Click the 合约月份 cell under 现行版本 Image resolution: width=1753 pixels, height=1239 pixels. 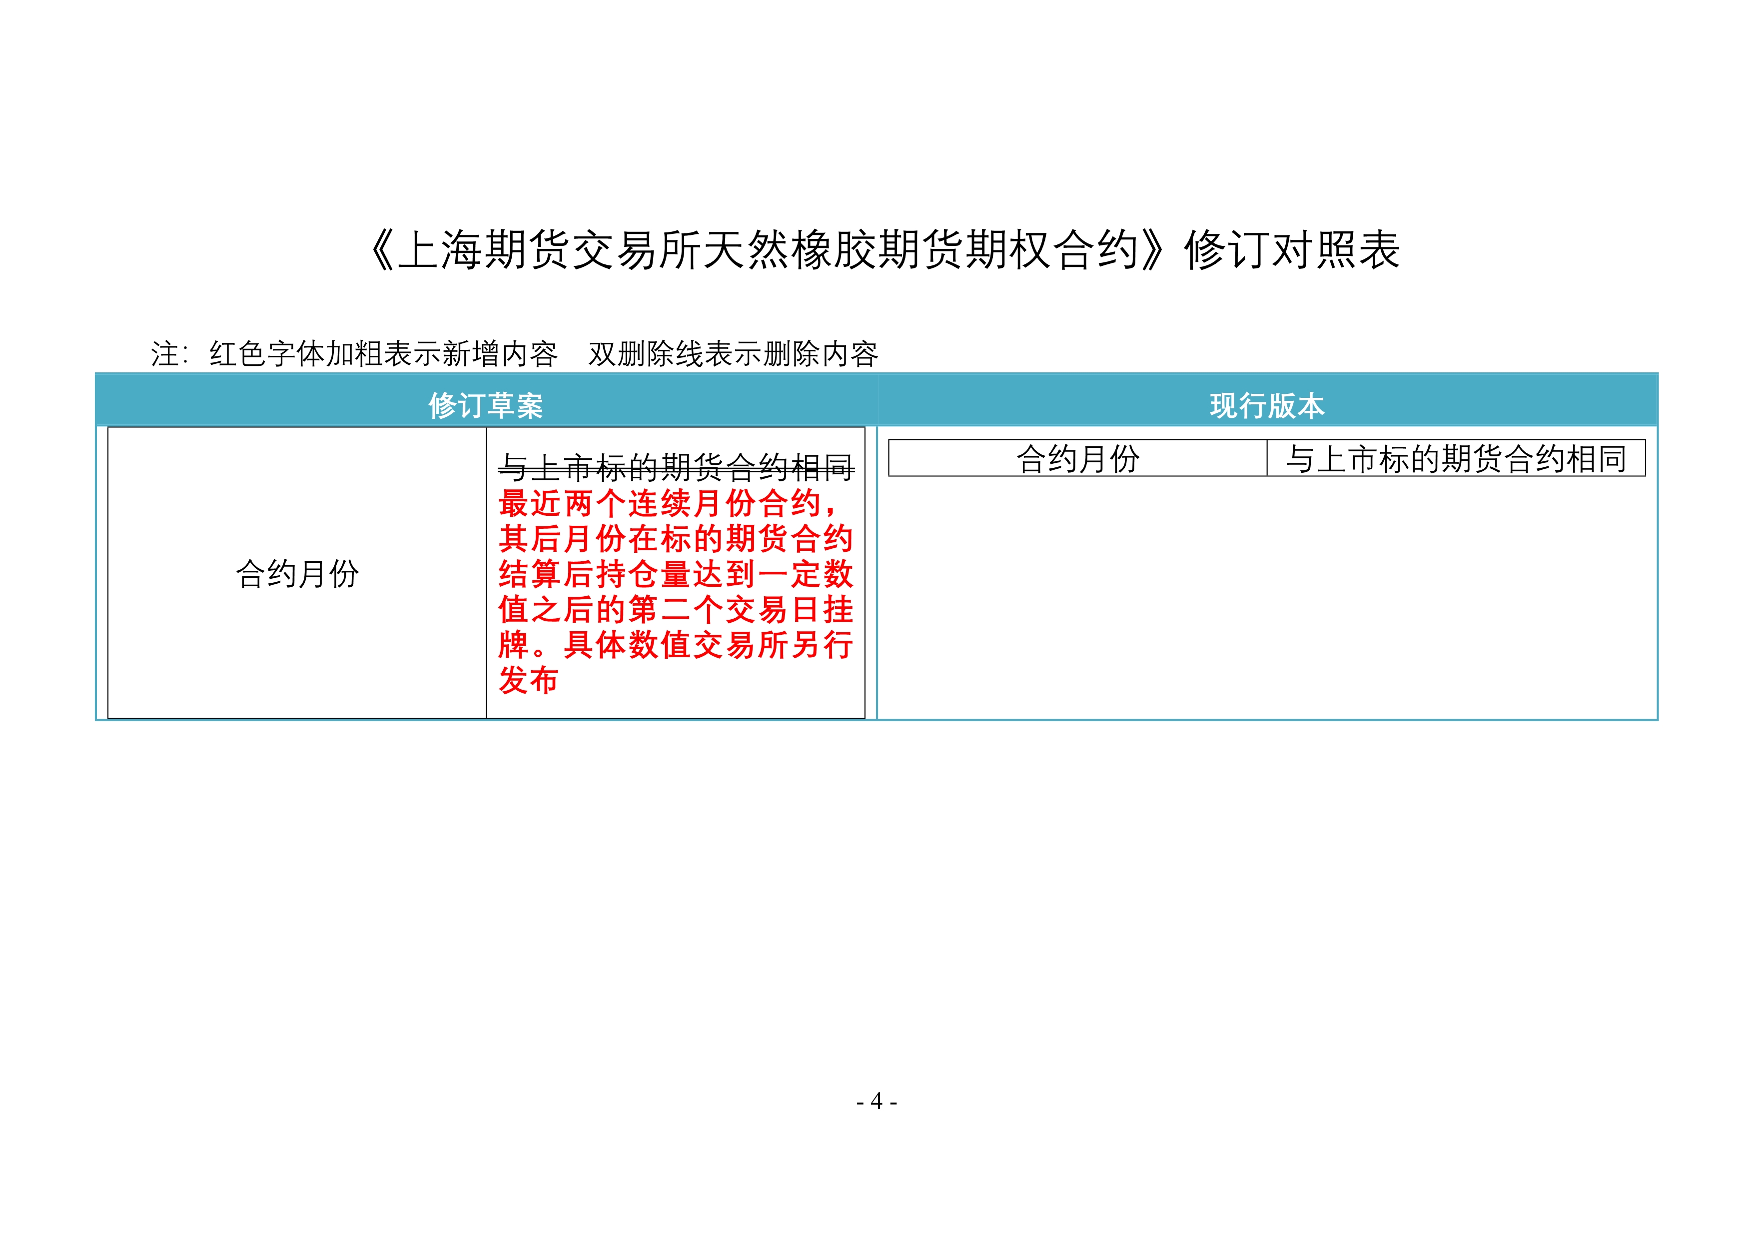pos(1077,458)
